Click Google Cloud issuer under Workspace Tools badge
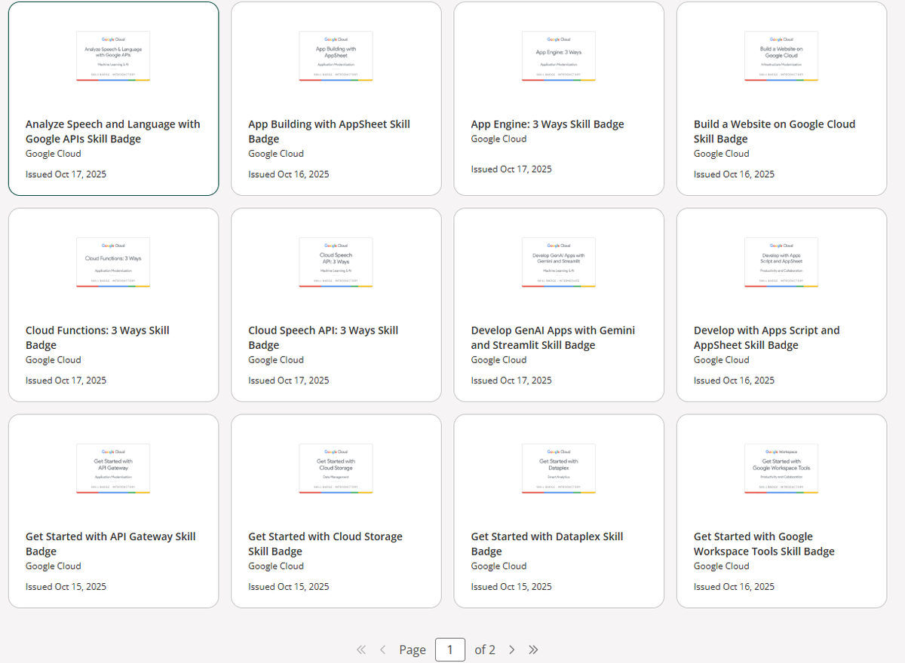The height and width of the screenshot is (663, 905). tap(721, 567)
